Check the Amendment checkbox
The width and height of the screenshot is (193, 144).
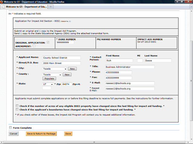click(x=34, y=46)
